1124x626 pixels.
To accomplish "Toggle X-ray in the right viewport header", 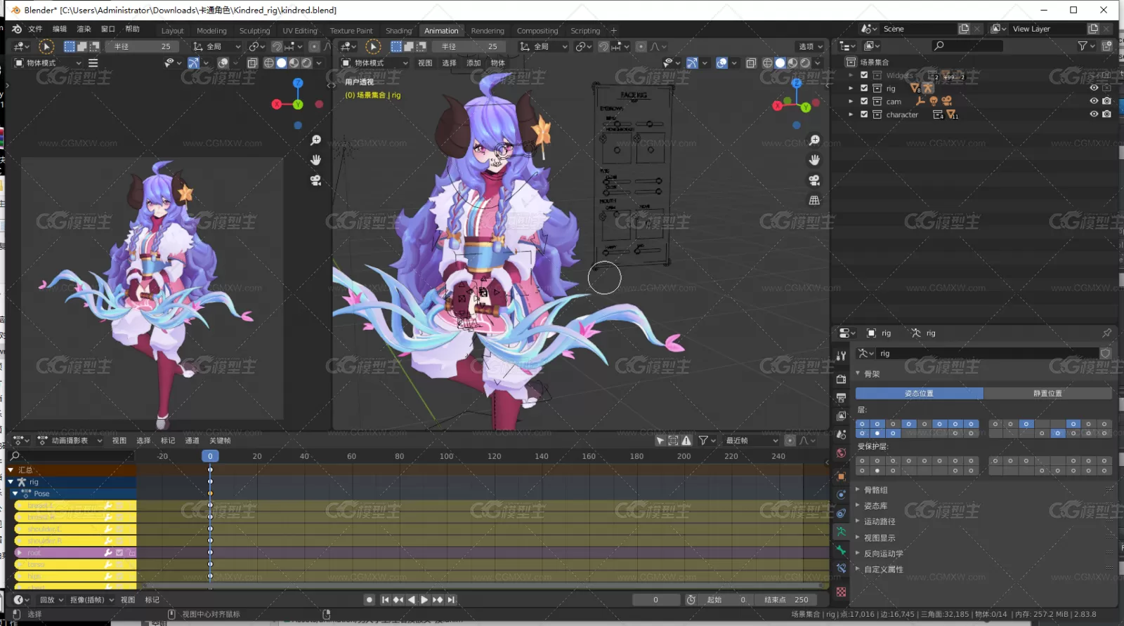I will coord(751,63).
